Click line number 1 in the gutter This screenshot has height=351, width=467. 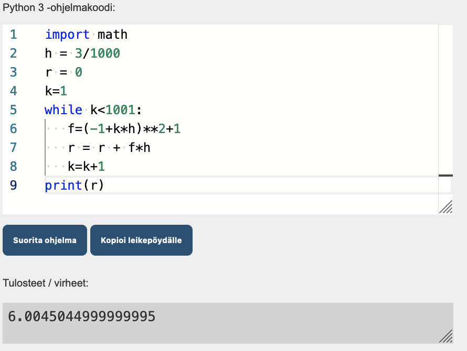[x=13, y=35]
